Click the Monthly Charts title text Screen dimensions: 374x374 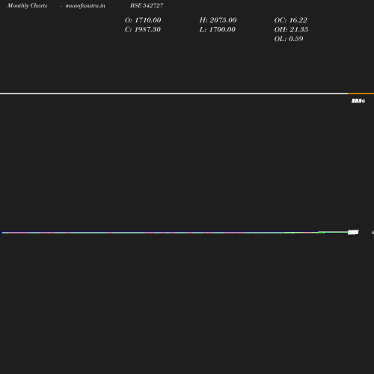(x=27, y=6)
